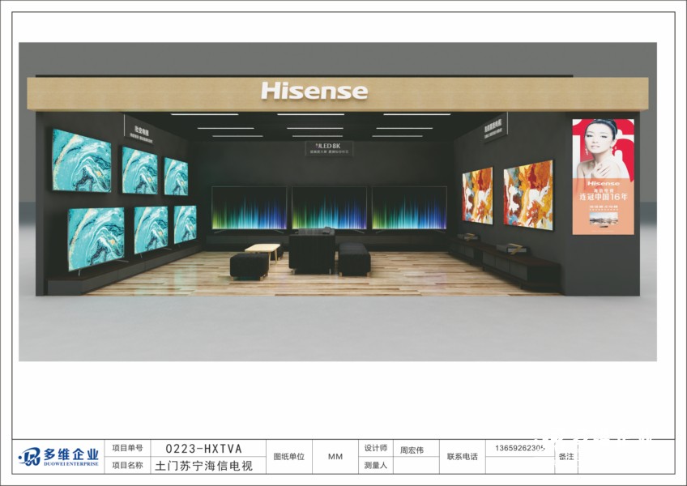Click the middle spectrum TV on the back wall
The height and width of the screenshot is (486, 687).
[330, 207]
